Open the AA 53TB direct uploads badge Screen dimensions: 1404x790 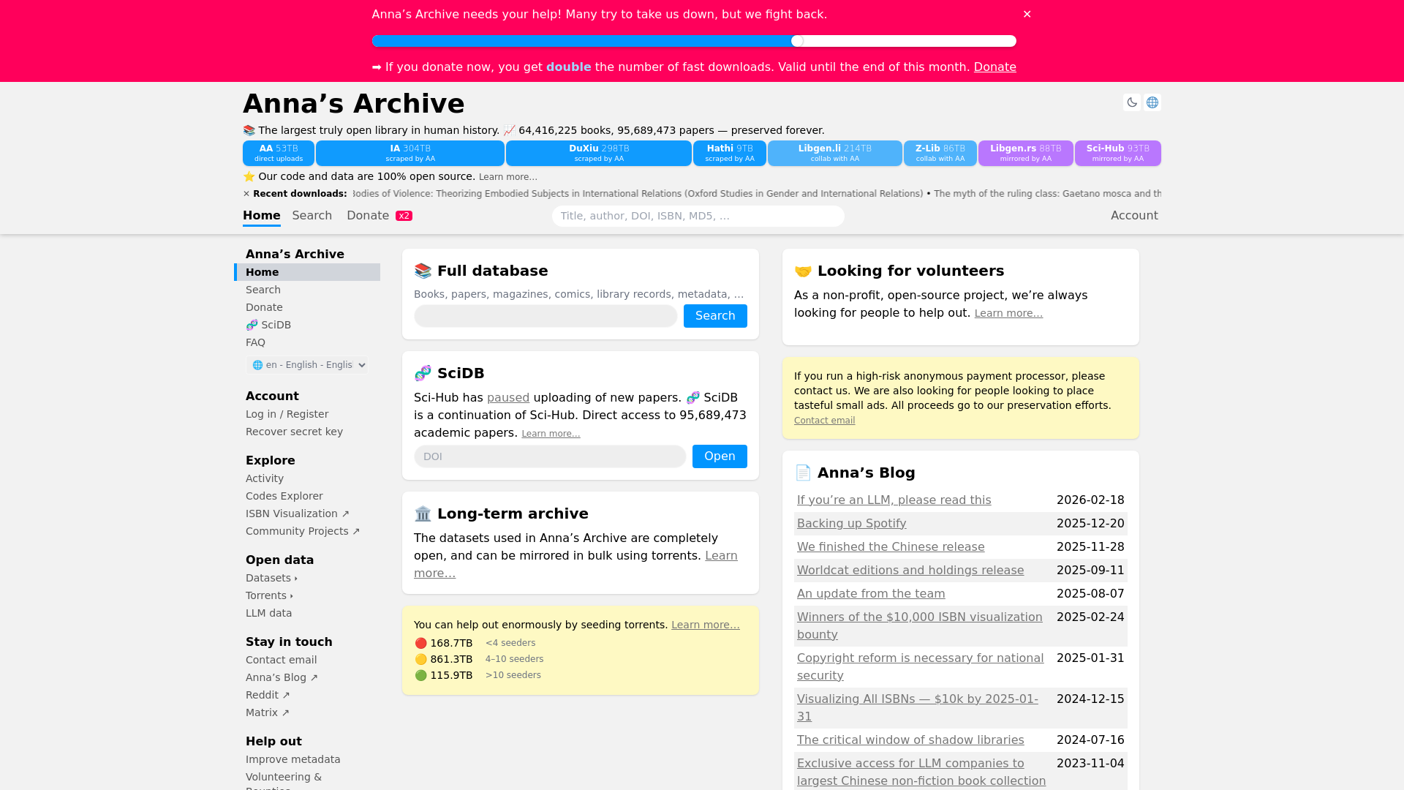(279, 153)
